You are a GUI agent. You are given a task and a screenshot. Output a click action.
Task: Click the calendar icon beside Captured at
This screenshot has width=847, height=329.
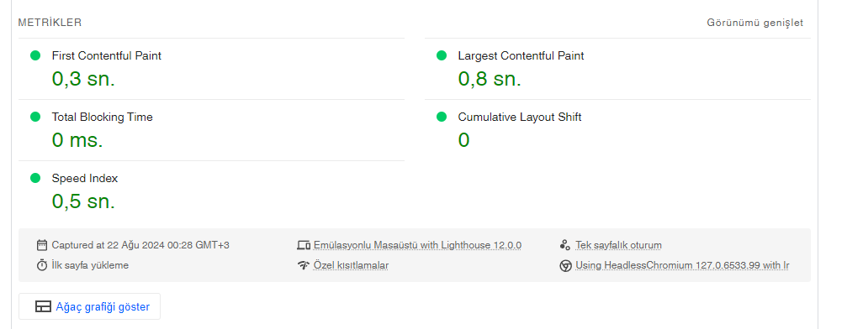42,245
